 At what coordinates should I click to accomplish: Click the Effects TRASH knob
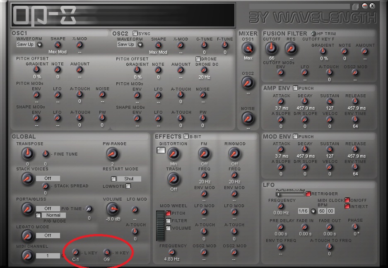174,179
